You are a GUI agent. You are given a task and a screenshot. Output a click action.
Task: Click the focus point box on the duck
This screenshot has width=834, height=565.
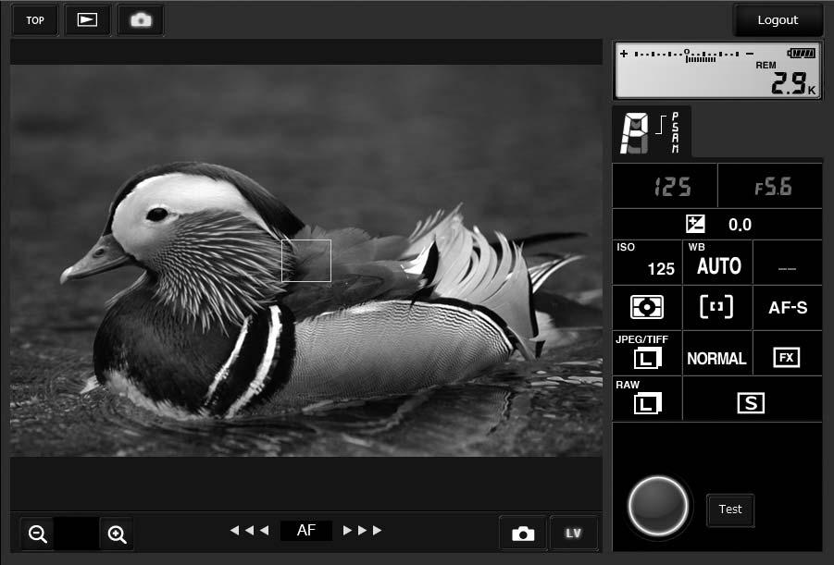[x=306, y=261]
